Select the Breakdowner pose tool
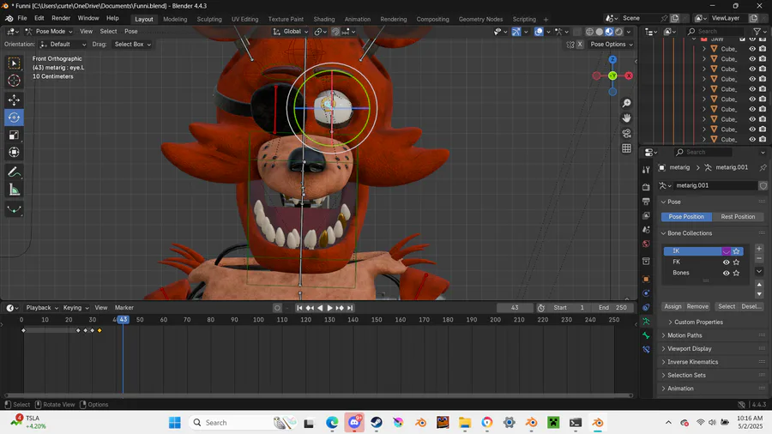The width and height of the screenshot is (772, 434). coord(14,209)
